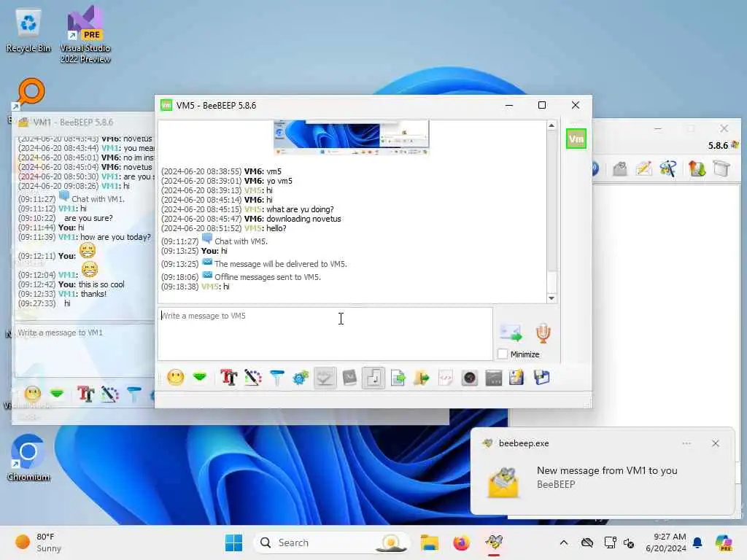Send a folder to VM5
Screen dimensions: 747x560
point(421,378)
